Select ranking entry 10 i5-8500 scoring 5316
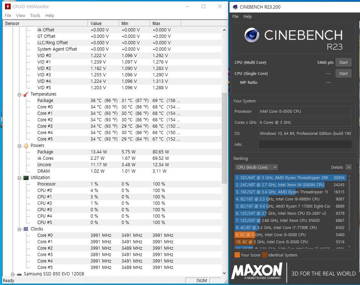The height and width of the screenshot is (285, 360). (x=290, y=242)
